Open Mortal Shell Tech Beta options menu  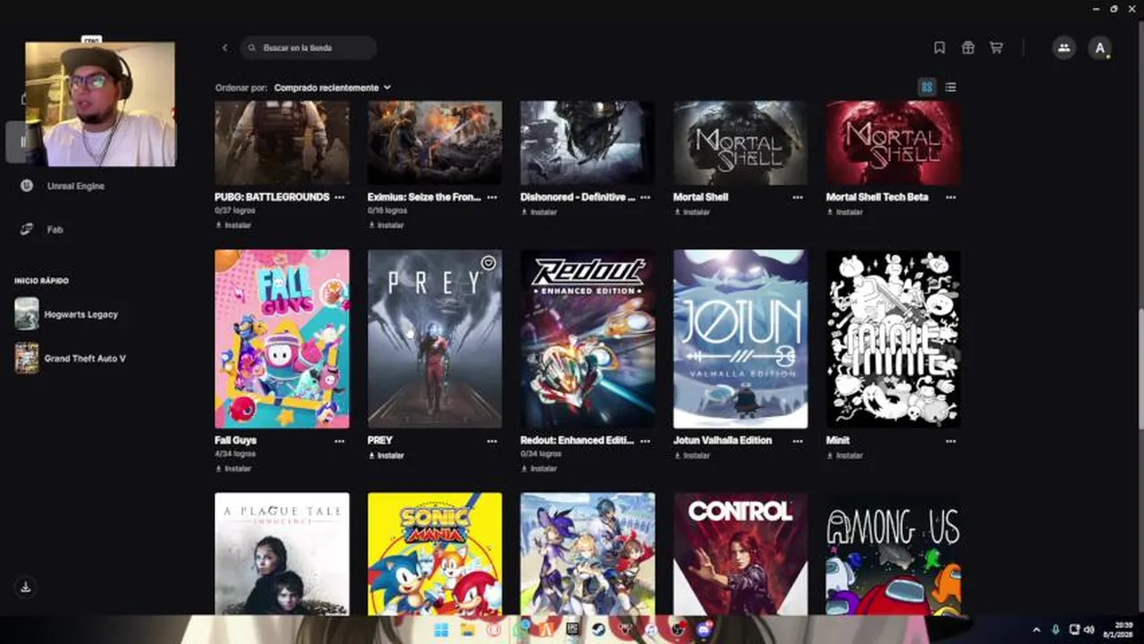coord(951,197)
